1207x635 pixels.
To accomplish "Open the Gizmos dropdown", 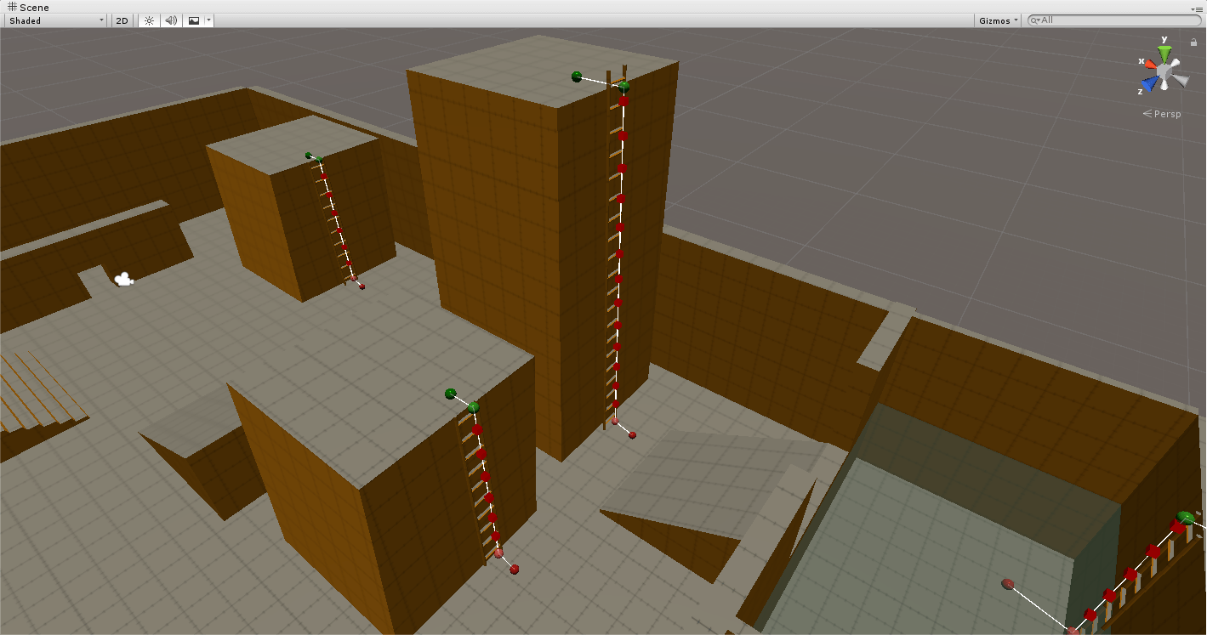I will [996, 20].
